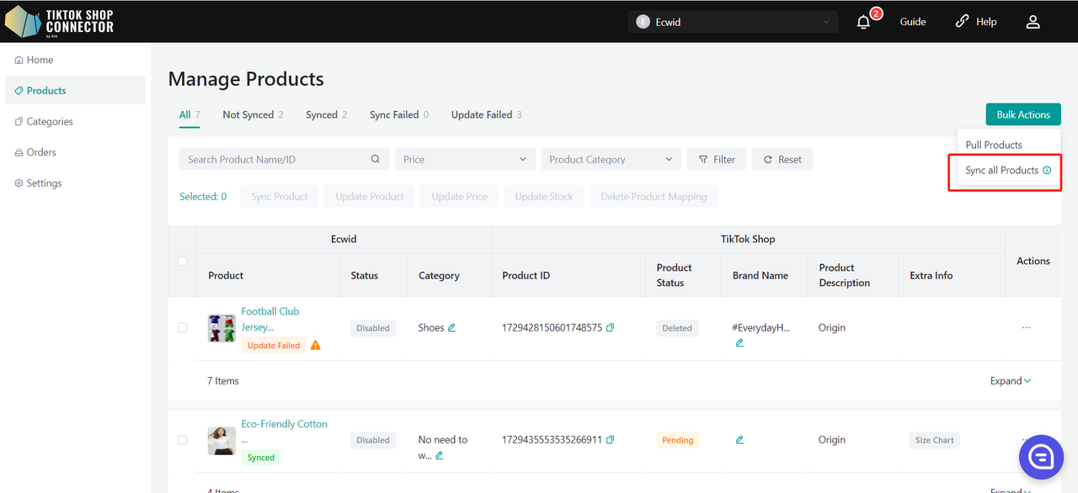This screenshot has width=1078, height=493.
Task: Check the Football Club Jersey row checkbox
Action: coord(182,327)
